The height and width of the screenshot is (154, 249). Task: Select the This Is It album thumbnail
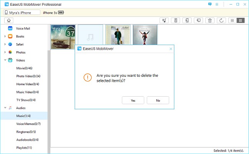coord(145,35)
